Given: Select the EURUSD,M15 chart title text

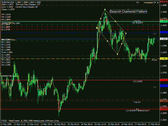Looking at the screenshot, I should tap(8, 2).
